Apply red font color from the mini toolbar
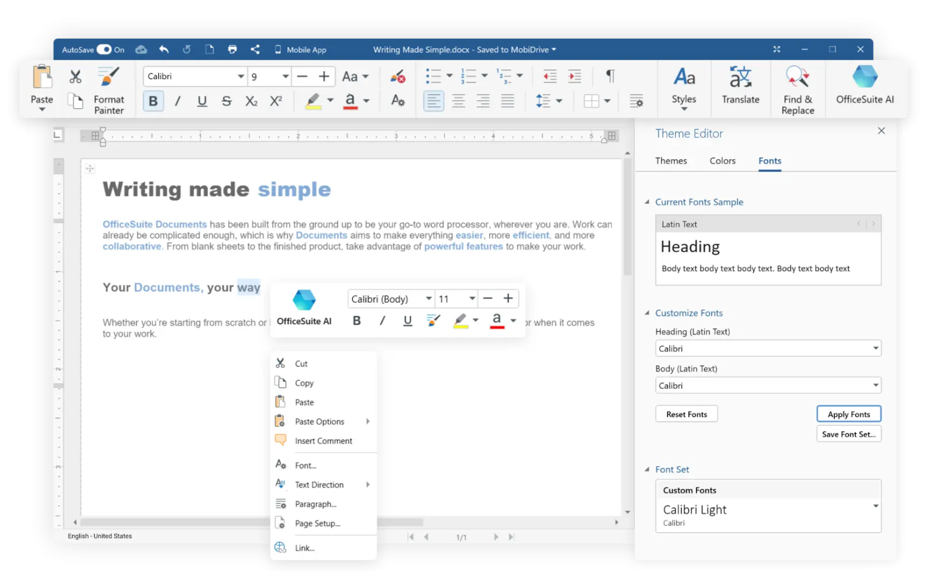Image resolution: width=927 pixels, height=583 pixels. (497, 321)
